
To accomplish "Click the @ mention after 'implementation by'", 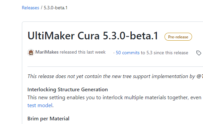I will 200,76.
